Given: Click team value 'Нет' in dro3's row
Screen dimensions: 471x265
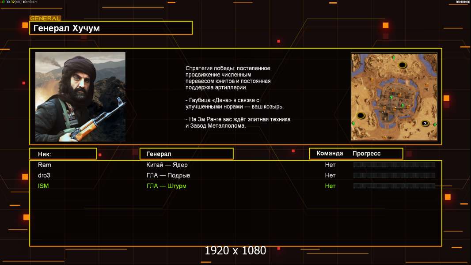Looking at the screenshot, I should coord(330,175).
